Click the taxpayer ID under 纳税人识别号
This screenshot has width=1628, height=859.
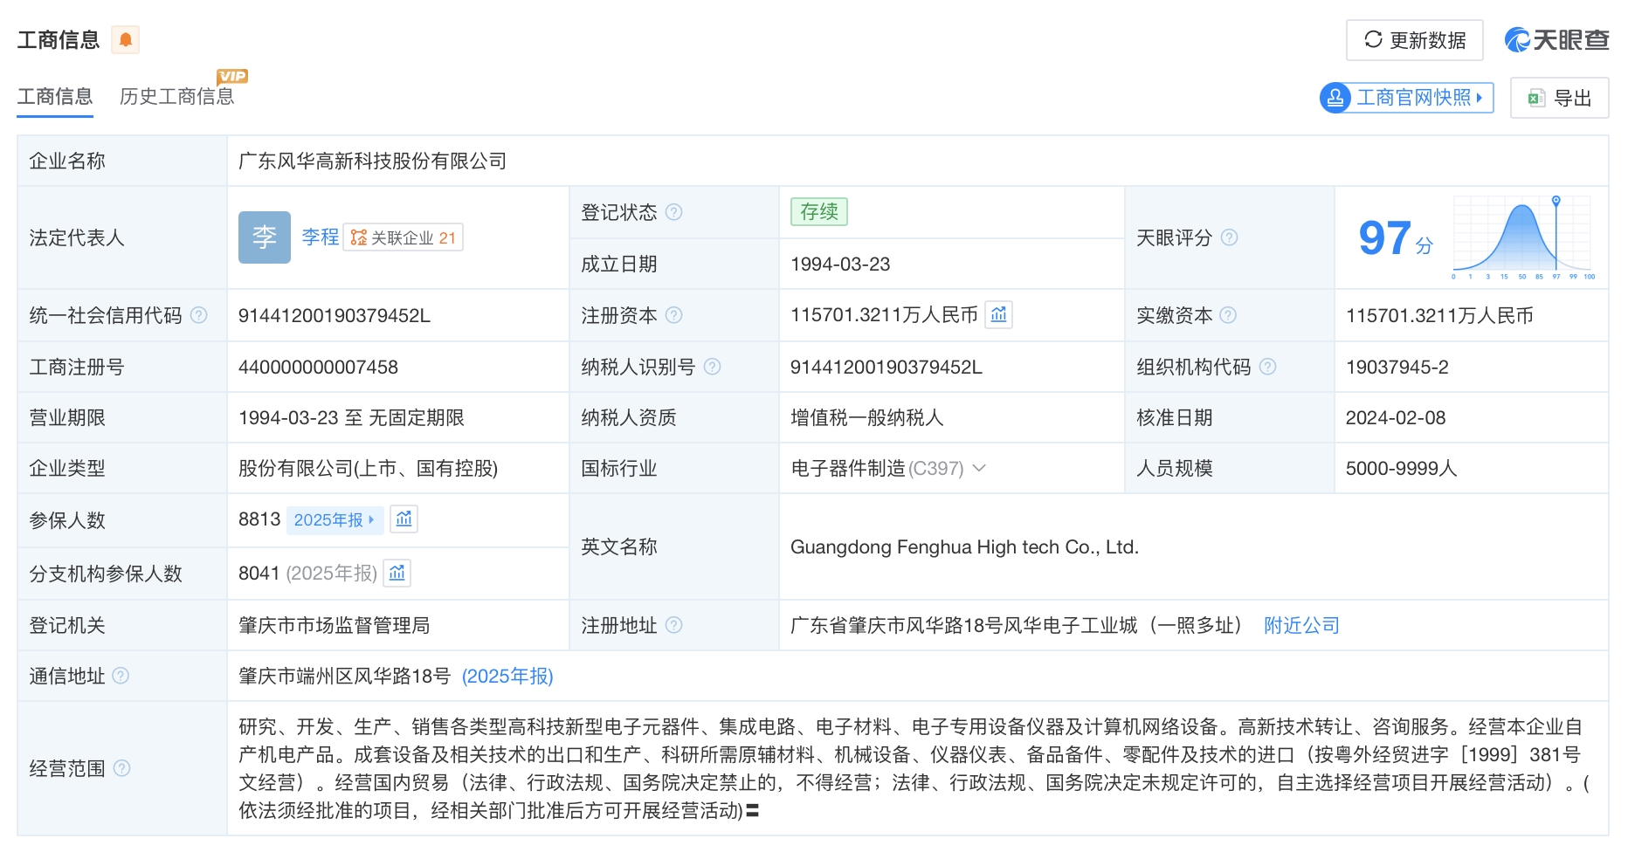coord(886,368)
